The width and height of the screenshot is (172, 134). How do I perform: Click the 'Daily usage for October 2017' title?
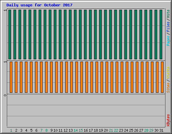pos(39,5)
